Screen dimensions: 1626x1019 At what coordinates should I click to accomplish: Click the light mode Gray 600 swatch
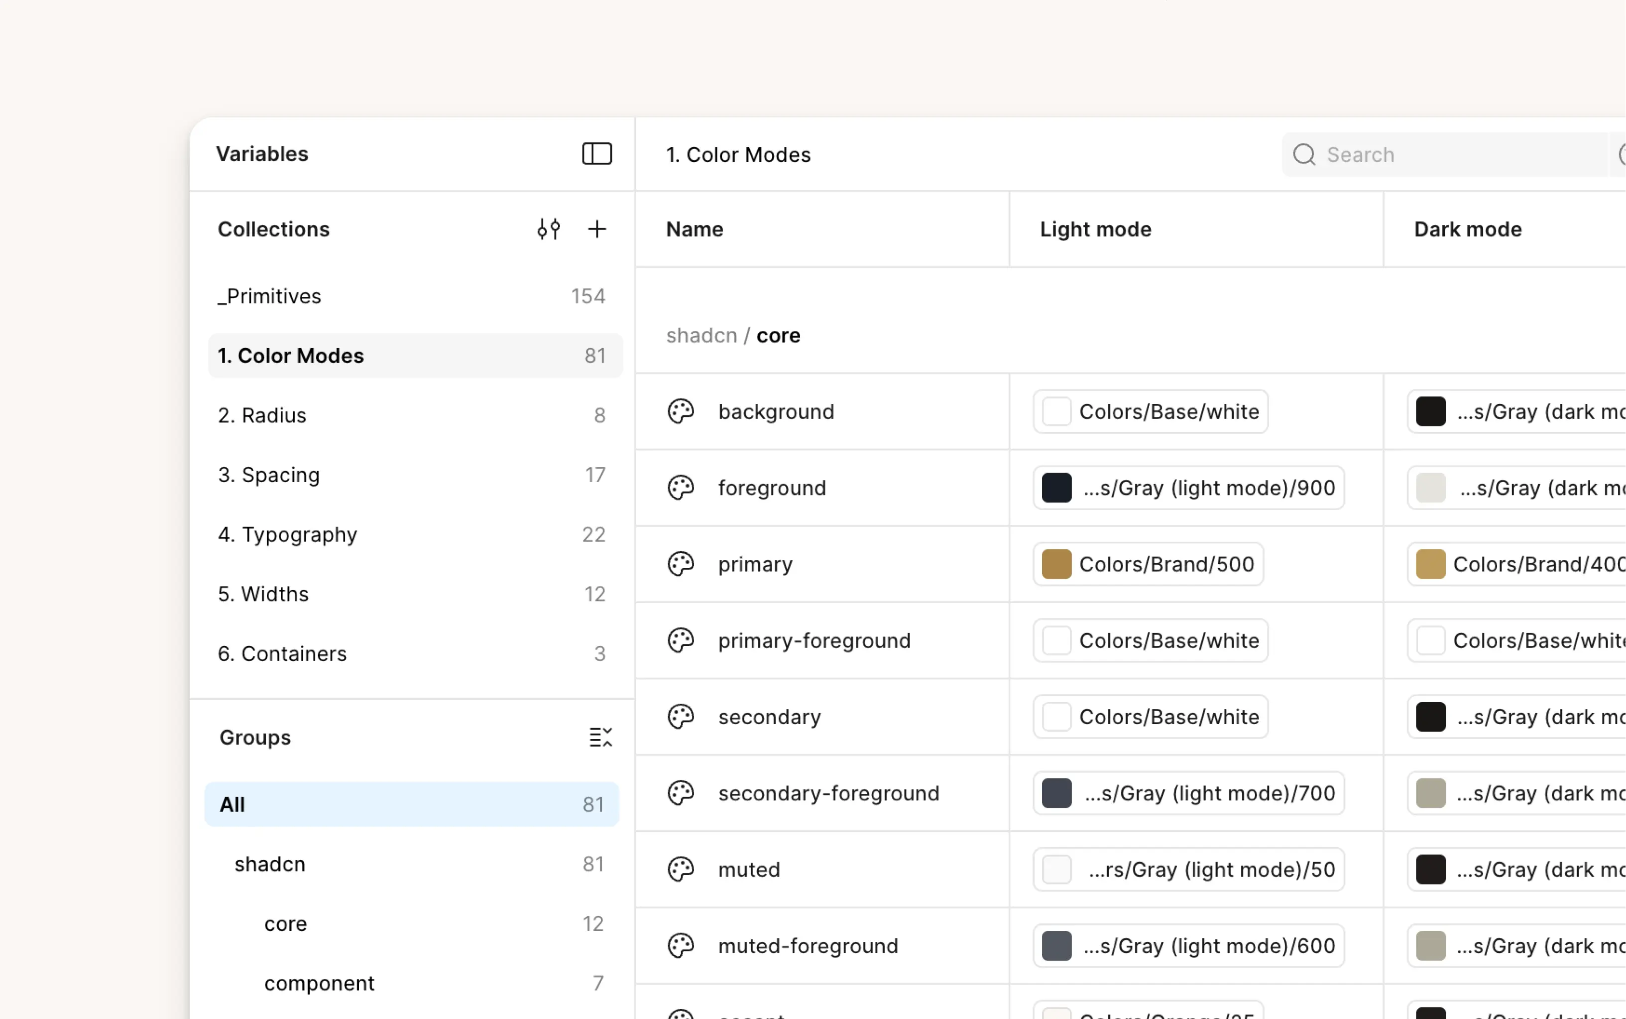[1056, 946]
